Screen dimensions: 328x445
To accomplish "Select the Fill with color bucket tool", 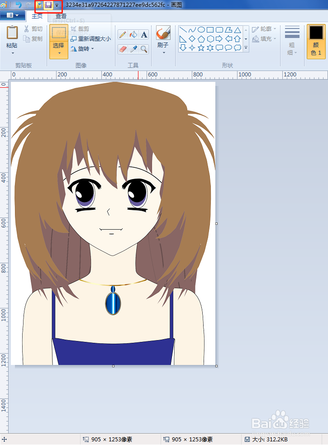I will (x=133, y=35).
